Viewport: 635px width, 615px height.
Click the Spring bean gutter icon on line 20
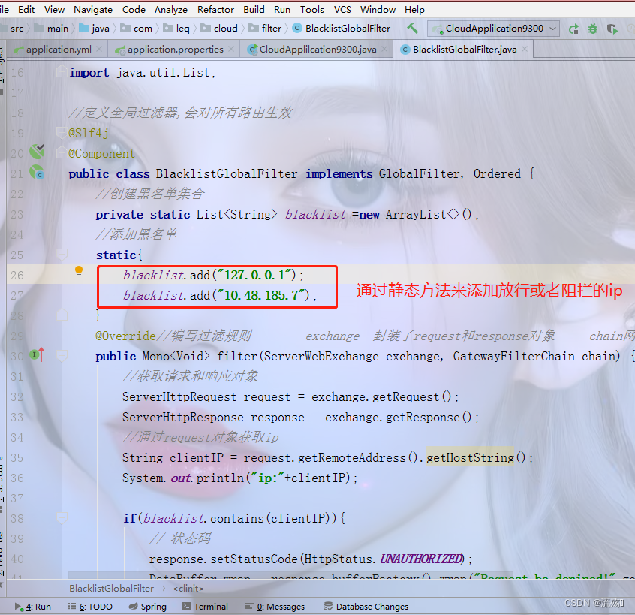[37, 152]
